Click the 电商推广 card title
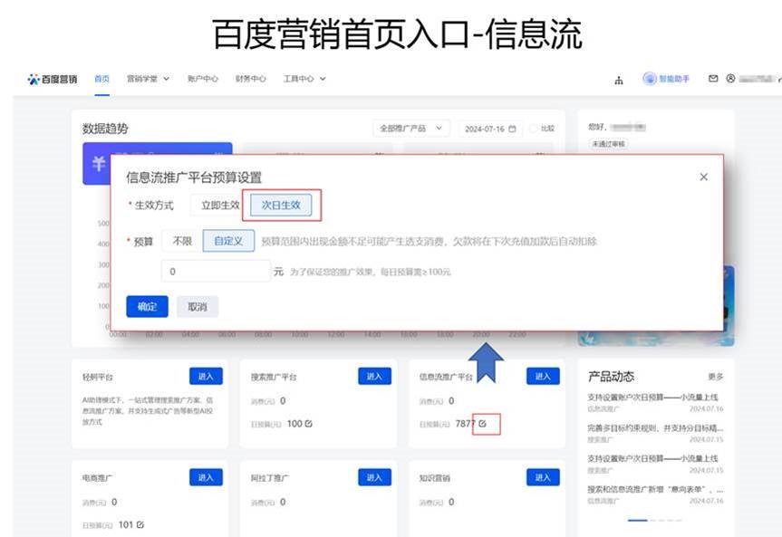Image resolution: width=782 pixels, height=537 pixels. 98,478
